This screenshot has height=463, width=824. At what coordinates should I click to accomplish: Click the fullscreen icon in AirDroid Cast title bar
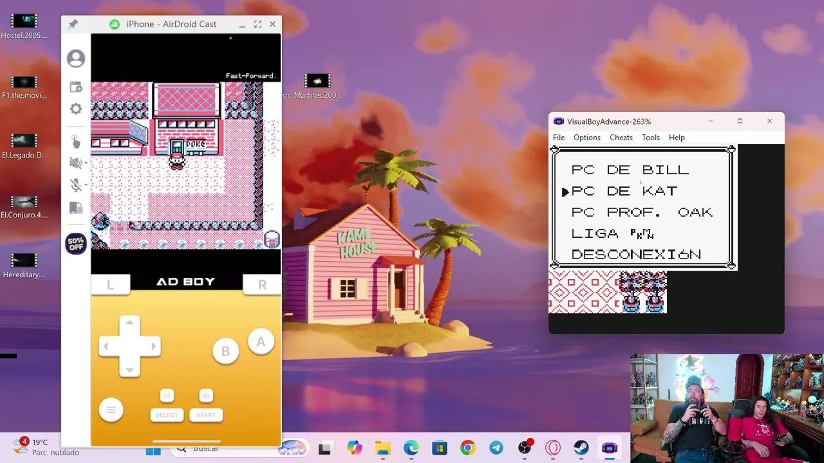click(x=257, y=24)
